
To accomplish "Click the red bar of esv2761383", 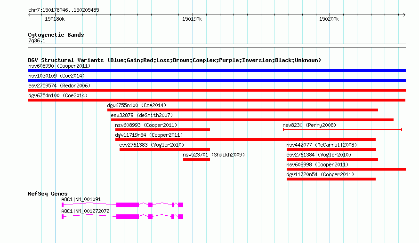I will point(165,149).
